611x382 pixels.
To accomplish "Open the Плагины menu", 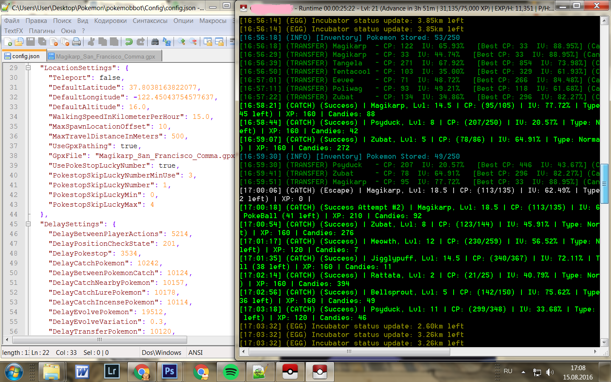I will tap(42, 31).
